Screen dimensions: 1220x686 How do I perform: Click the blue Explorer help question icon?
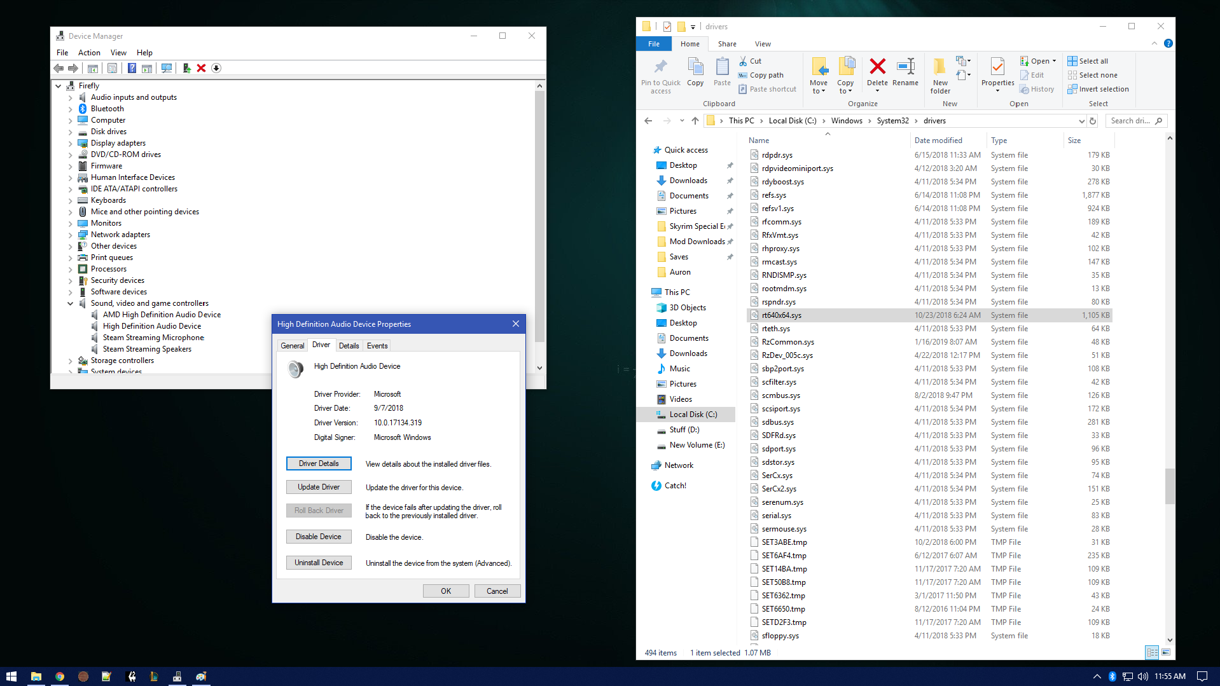(x=1168, y=44)
